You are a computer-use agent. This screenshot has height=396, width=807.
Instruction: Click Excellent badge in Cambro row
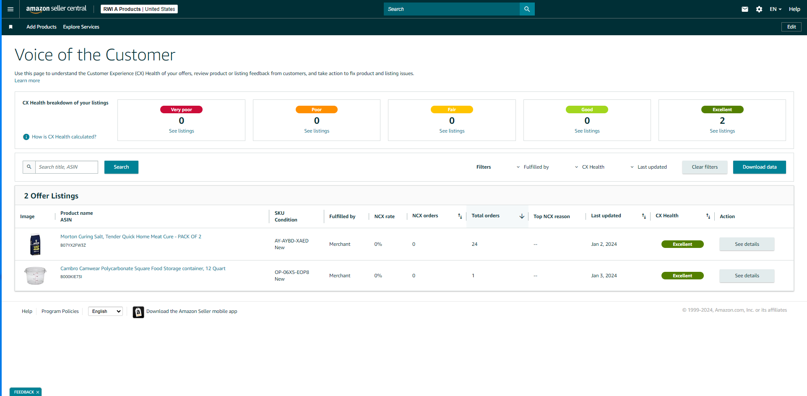click(x=682, y=276)
